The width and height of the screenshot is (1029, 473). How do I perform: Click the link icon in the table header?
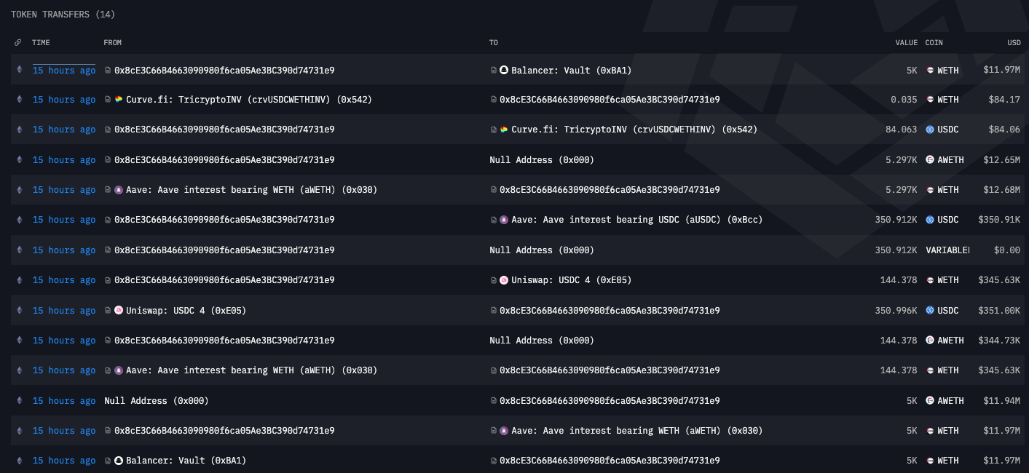pos(18,43)
